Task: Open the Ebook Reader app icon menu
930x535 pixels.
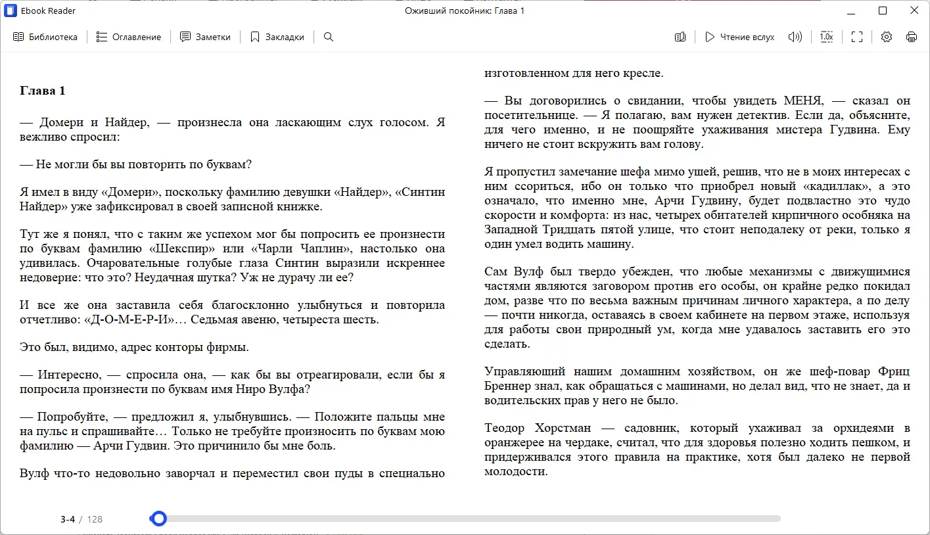Action: pos(9,11)
